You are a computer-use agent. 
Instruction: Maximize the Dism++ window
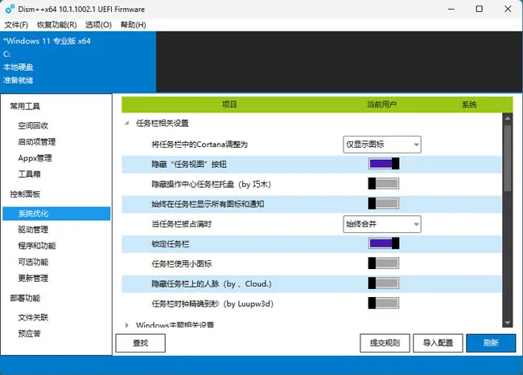coord(479,9)
